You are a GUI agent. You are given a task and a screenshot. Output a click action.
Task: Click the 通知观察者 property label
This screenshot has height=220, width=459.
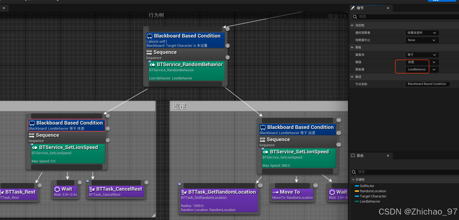click(363, 33)
